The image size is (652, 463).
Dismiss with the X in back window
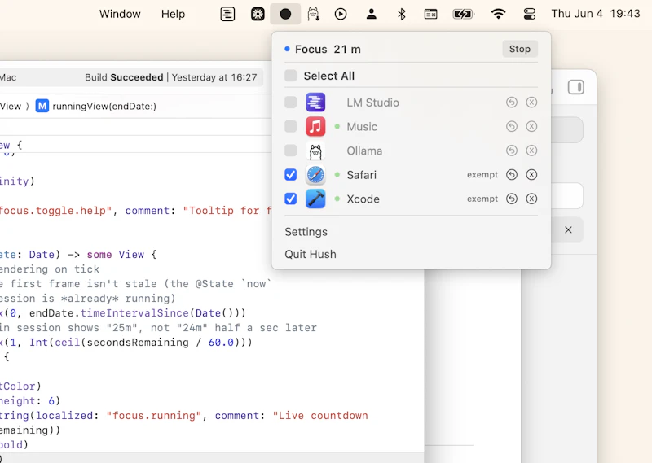coord(568,229)
